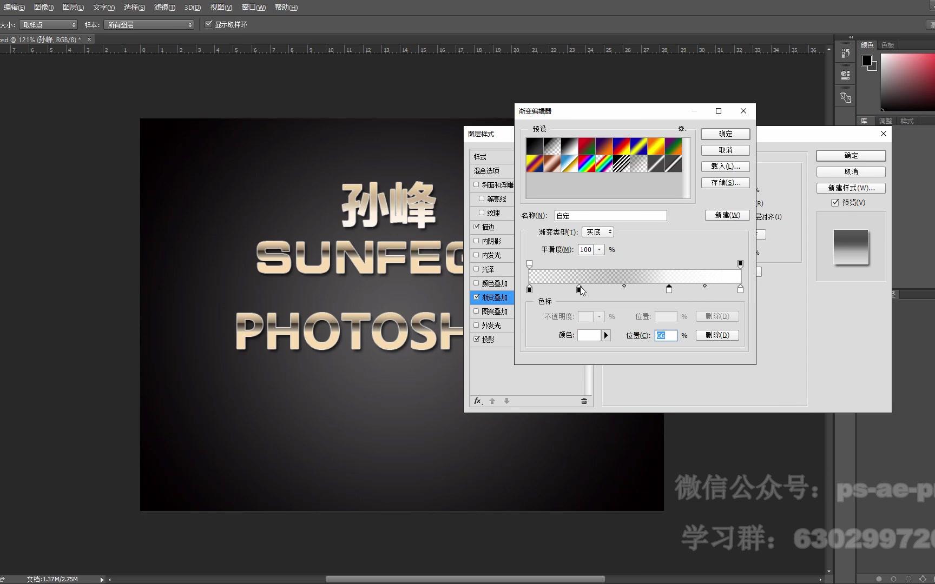Open the Layer menu
This screenshot has height=584, width=935.
pos(73,7)
